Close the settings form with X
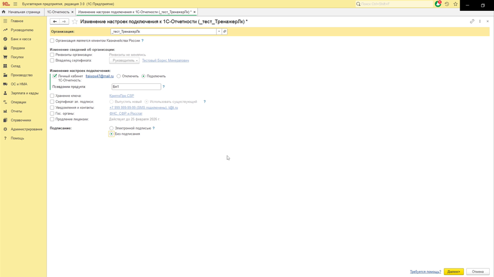Viewport: 494px width, 277px height. click(487, 21)
